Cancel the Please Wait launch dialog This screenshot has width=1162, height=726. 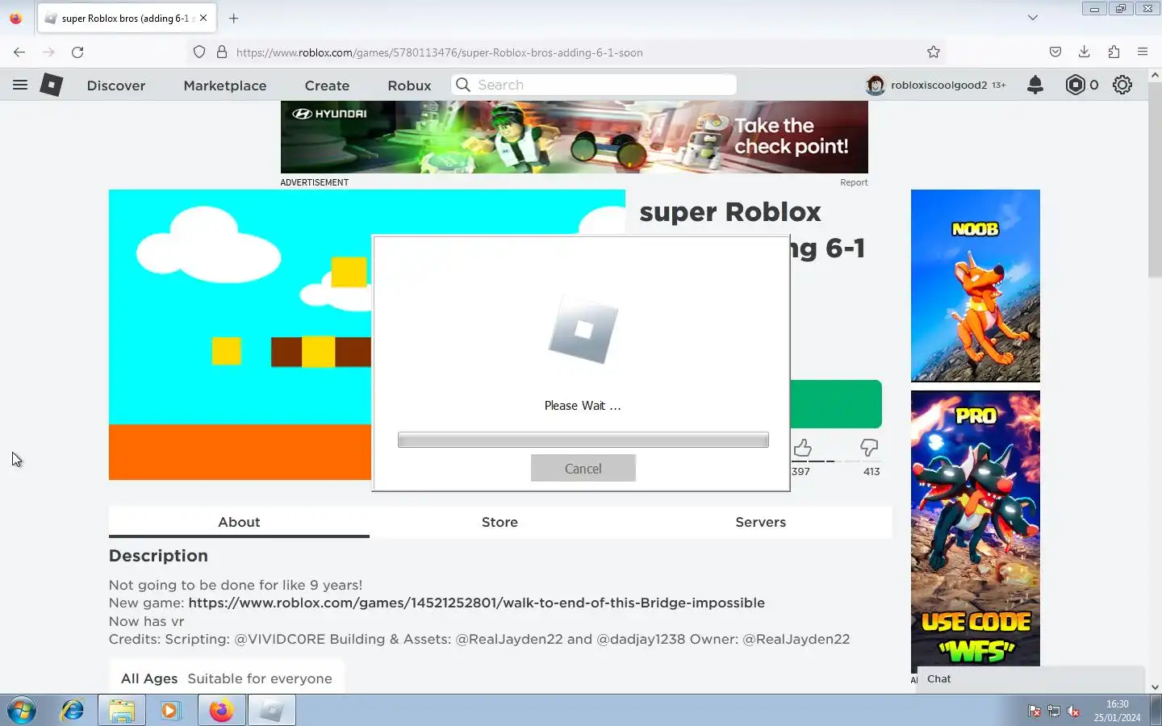[x=583, y=468]
